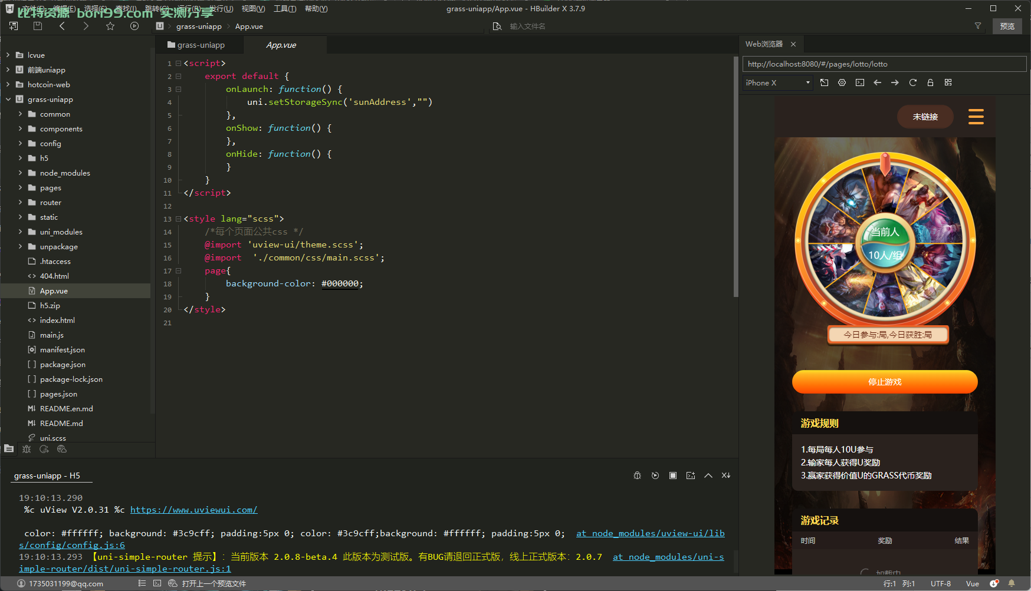Click the sync icon at sidebar bottom

(x=44, y=449)
